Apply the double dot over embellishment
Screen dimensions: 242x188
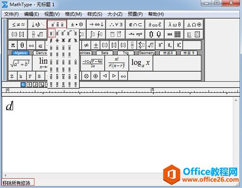(57, 48)
